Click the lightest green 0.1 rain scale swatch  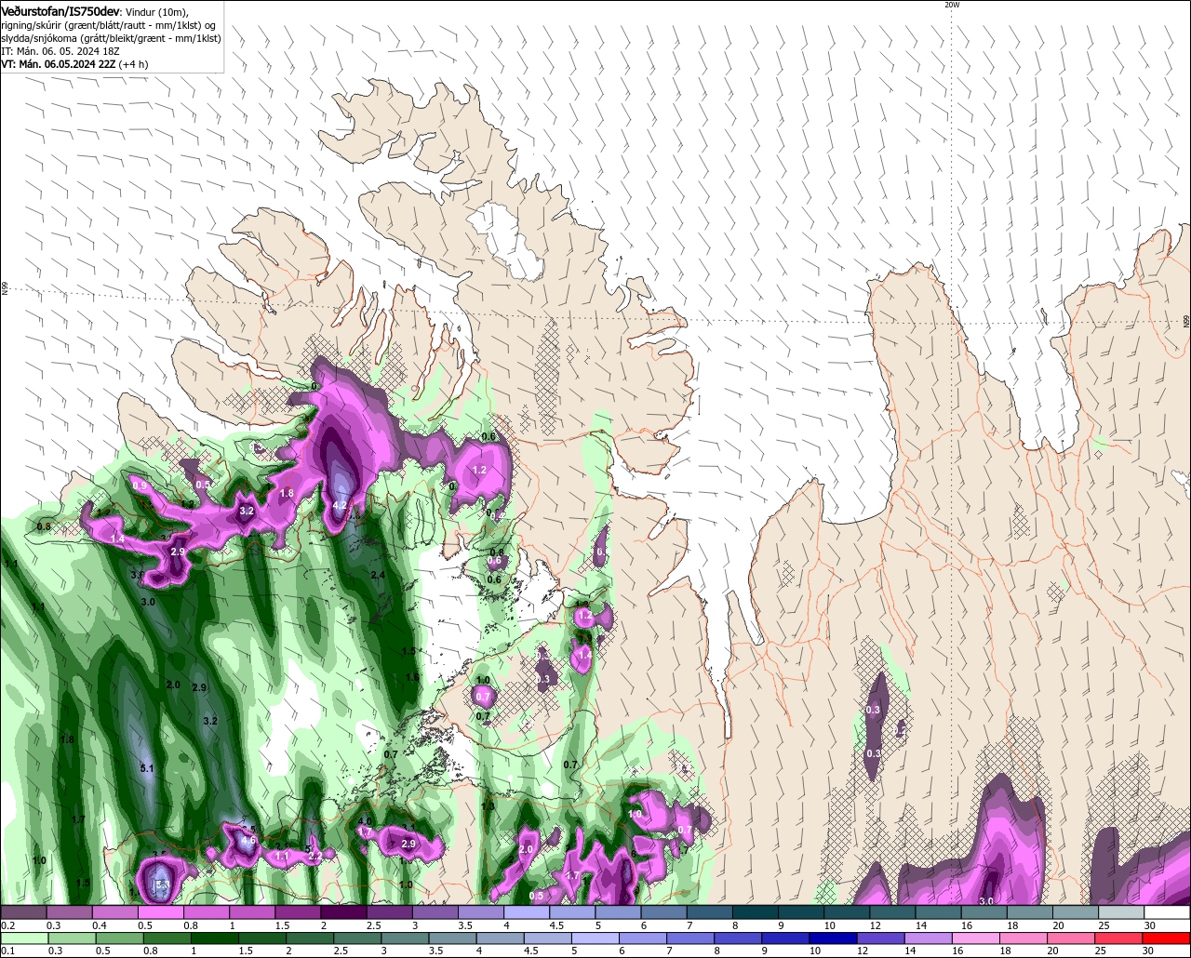coord(24,938)
